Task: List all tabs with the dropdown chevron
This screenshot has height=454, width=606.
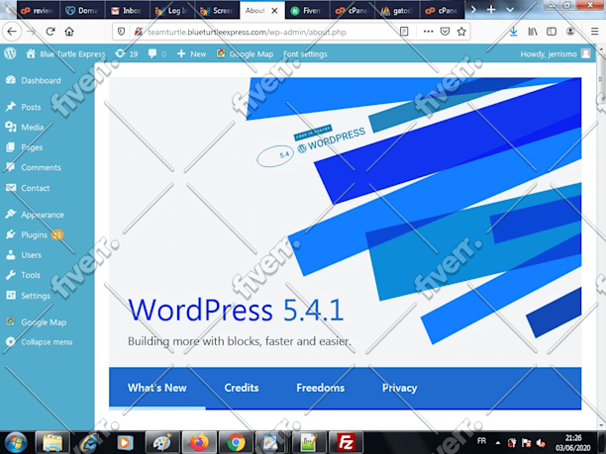Action: [x=510, y=10]
